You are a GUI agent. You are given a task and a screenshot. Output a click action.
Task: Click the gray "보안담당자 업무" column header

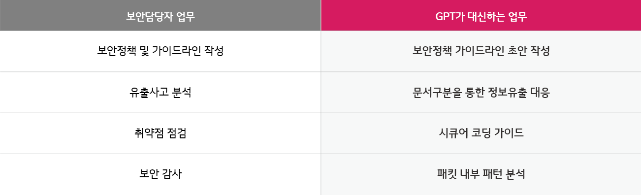click(x=160, y=15)
